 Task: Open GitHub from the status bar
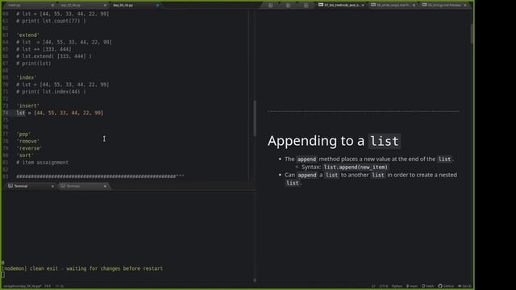[x=446, y=286]
